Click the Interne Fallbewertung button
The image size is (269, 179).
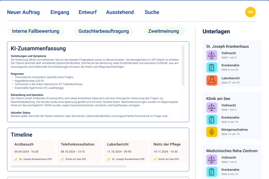(x=36, y=31)
